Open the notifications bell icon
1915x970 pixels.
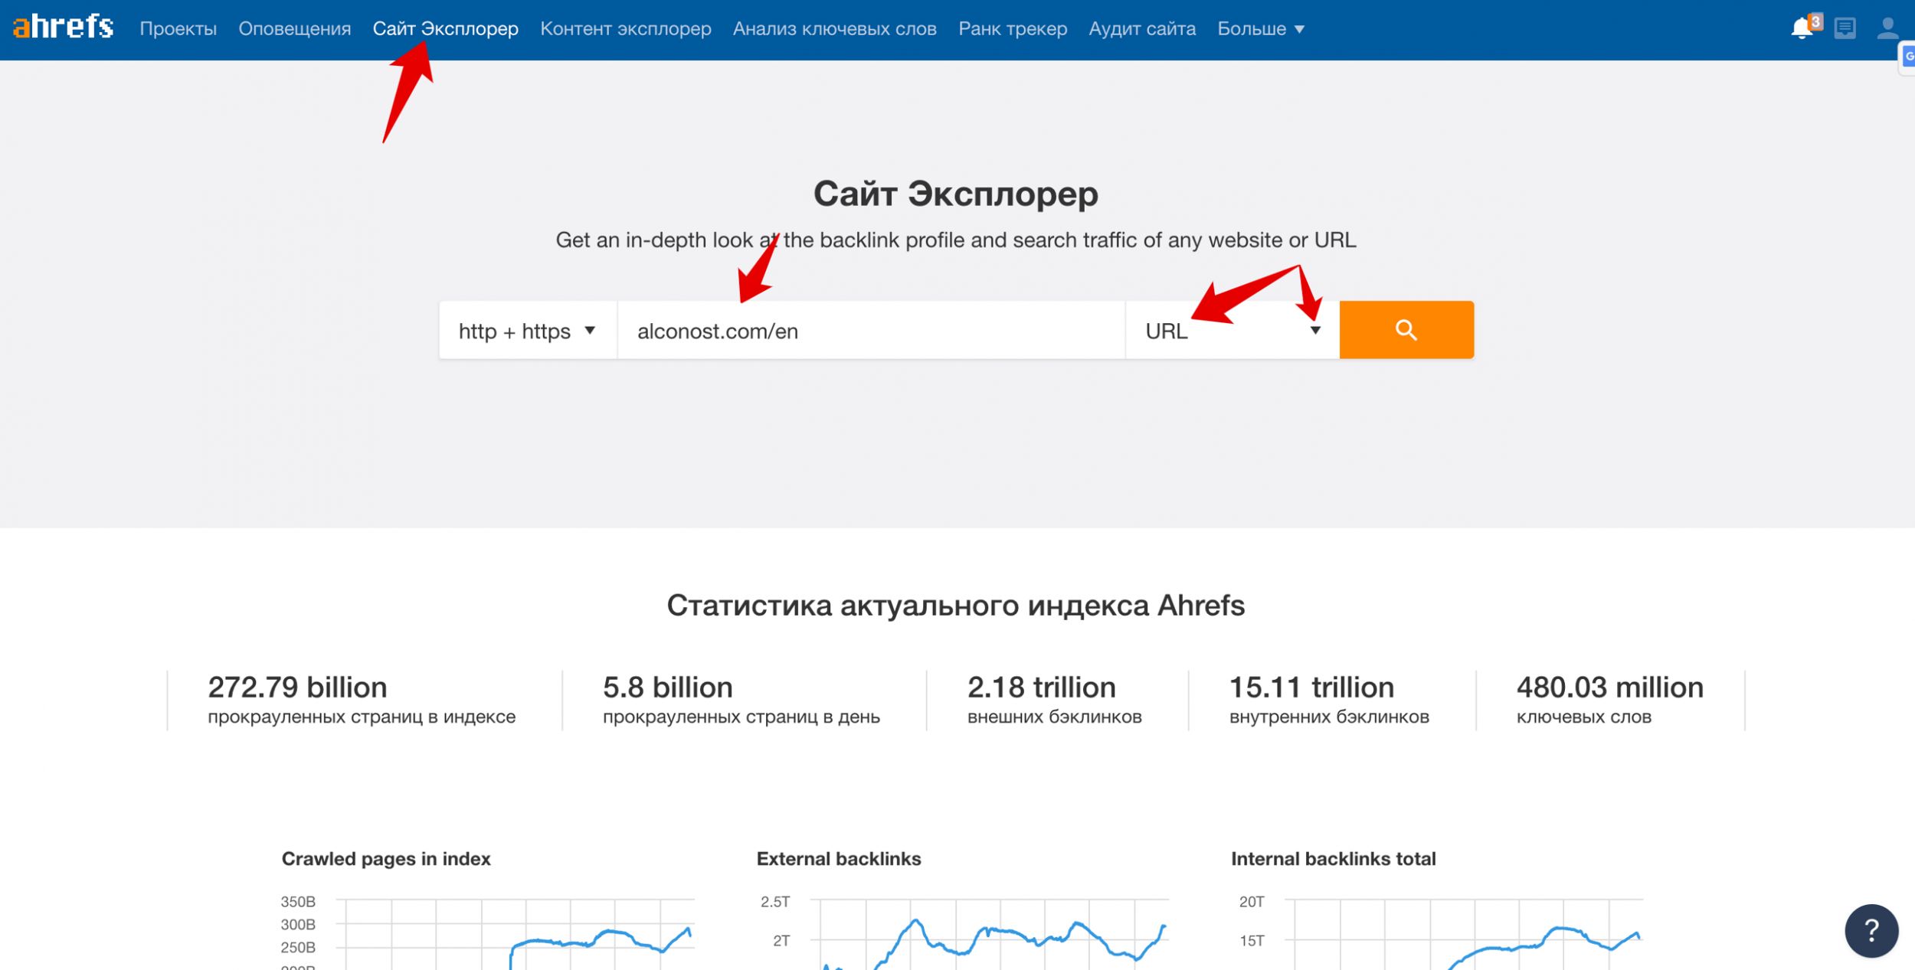[x=1802, y=29]
